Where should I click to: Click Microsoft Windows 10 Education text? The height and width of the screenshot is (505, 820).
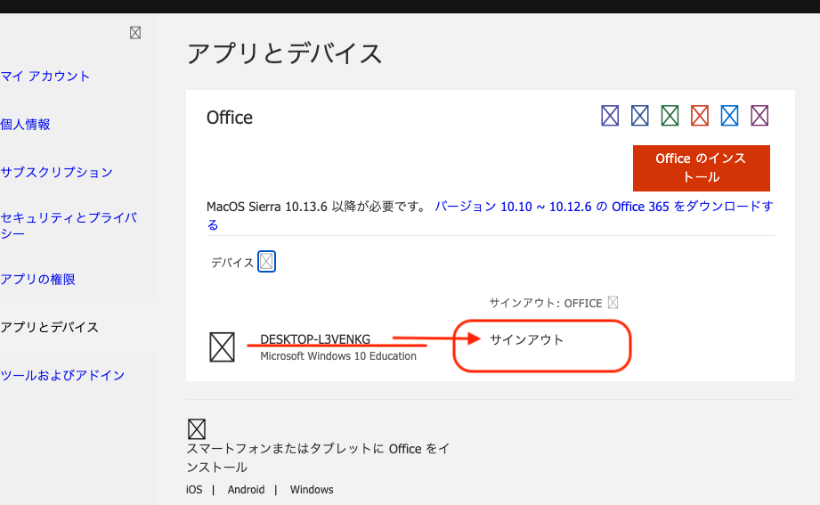(x=338, y=356)
